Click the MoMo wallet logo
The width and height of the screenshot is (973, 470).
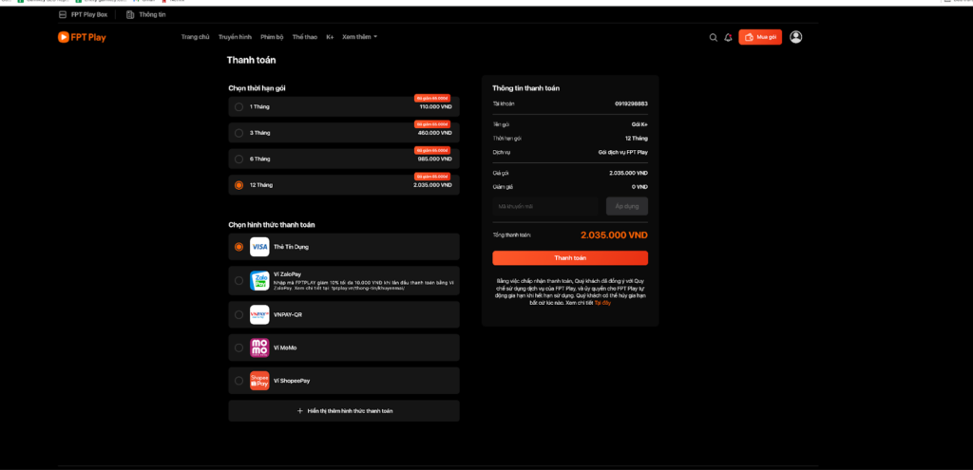coord(259,348)
